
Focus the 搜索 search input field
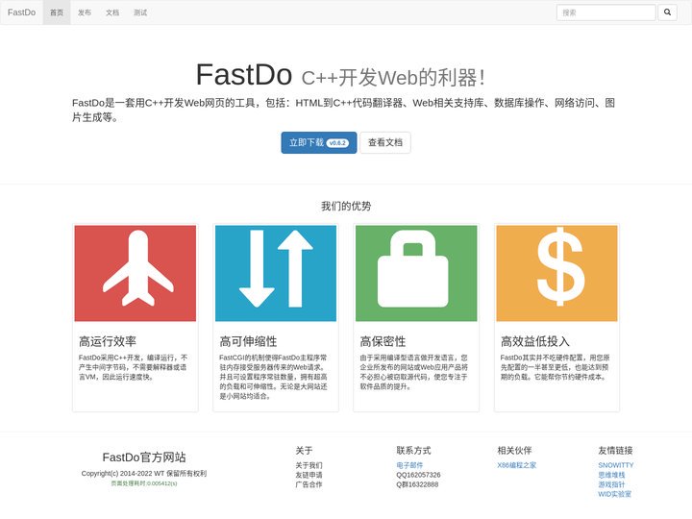(605, 12)
